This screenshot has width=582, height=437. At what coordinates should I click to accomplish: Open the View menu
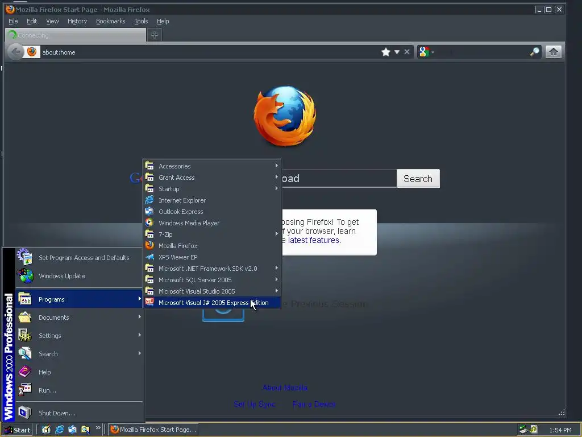(x=52, y=21)
